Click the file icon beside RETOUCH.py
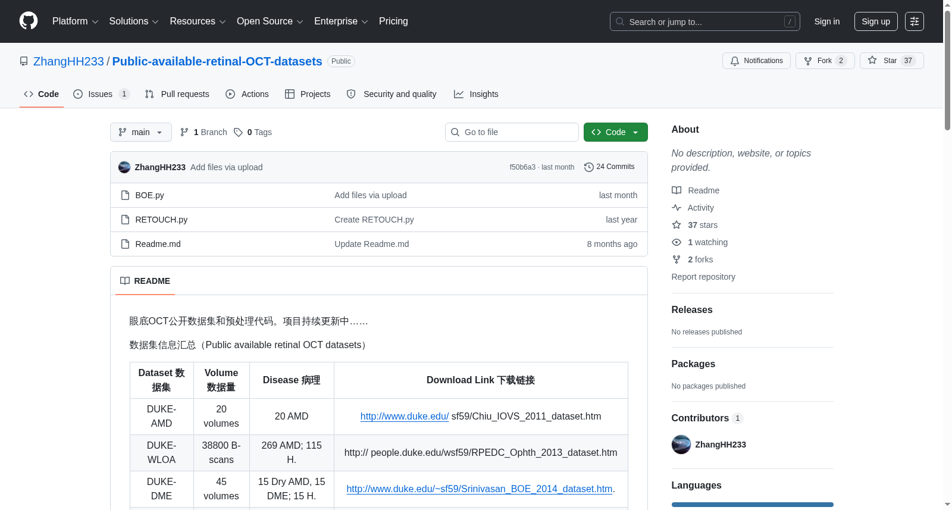 tap(125, 220)
